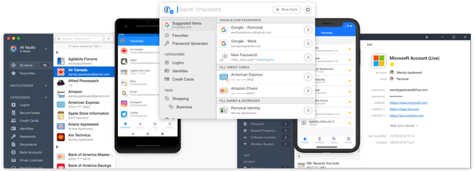Focus the Search 1Password field in popup
474x171 pixels.
(x=223, y=9)
